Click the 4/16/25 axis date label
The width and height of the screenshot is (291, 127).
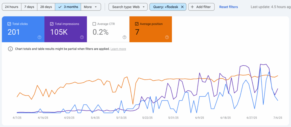[43, 118]
